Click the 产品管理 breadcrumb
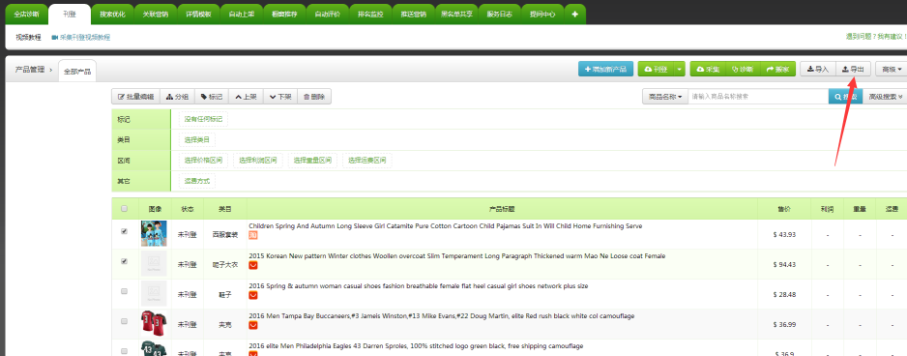907x356 pixels. point(30,70)
